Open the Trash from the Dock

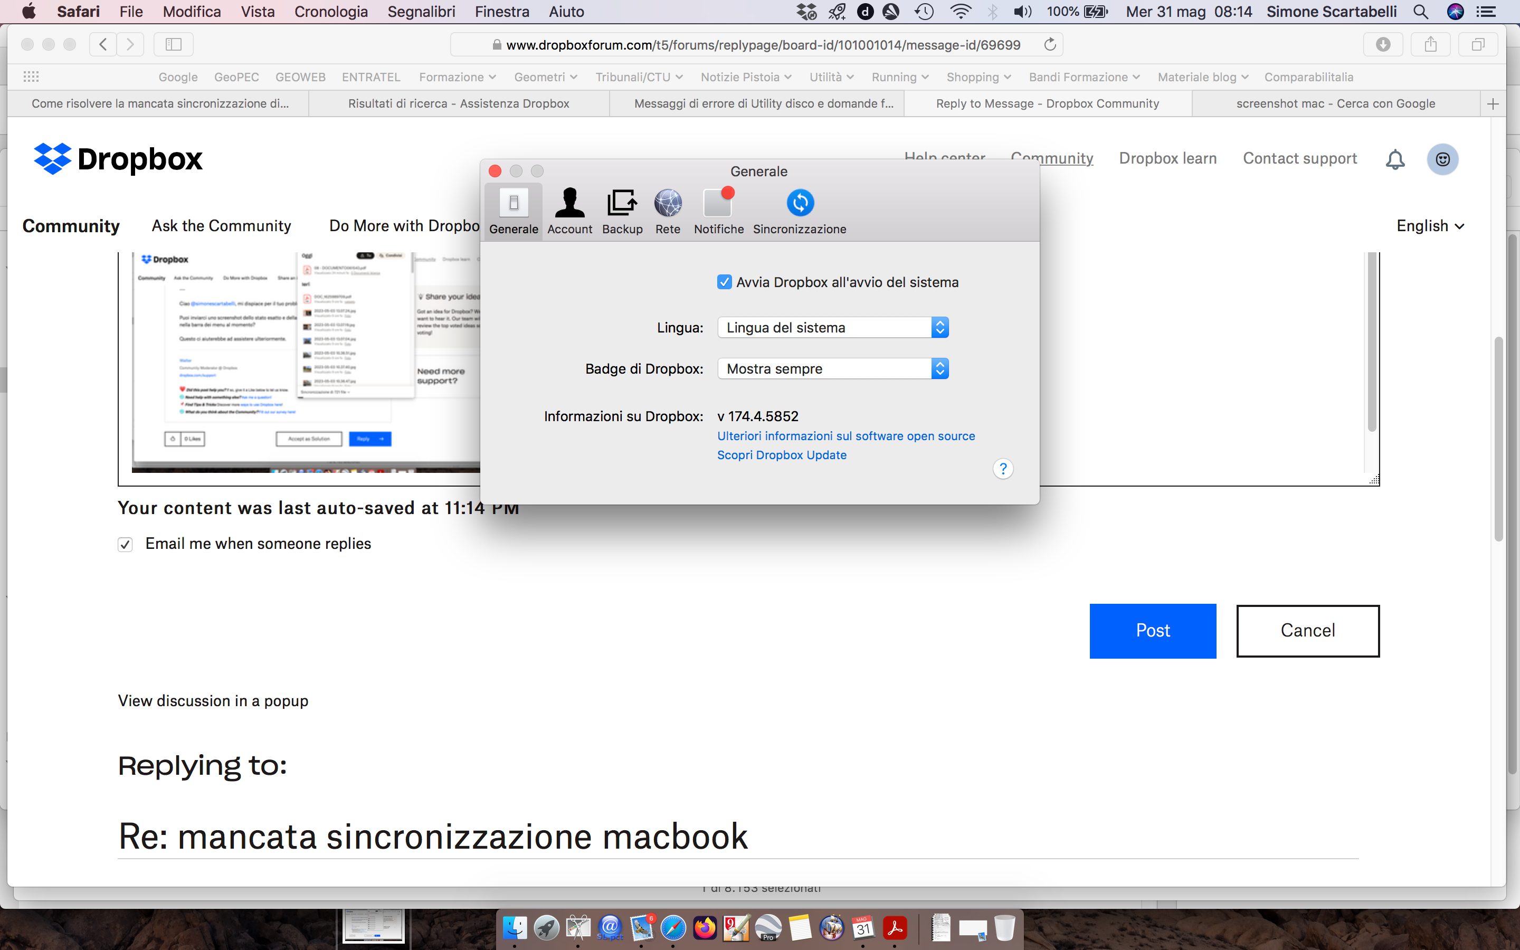(1005, 927)
